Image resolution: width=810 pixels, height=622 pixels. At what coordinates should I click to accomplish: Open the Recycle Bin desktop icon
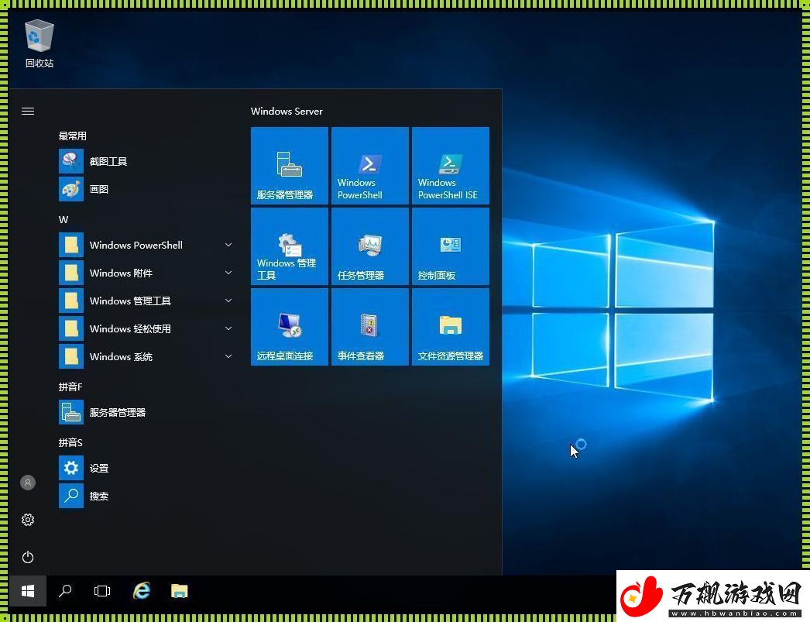pos(39,43)
